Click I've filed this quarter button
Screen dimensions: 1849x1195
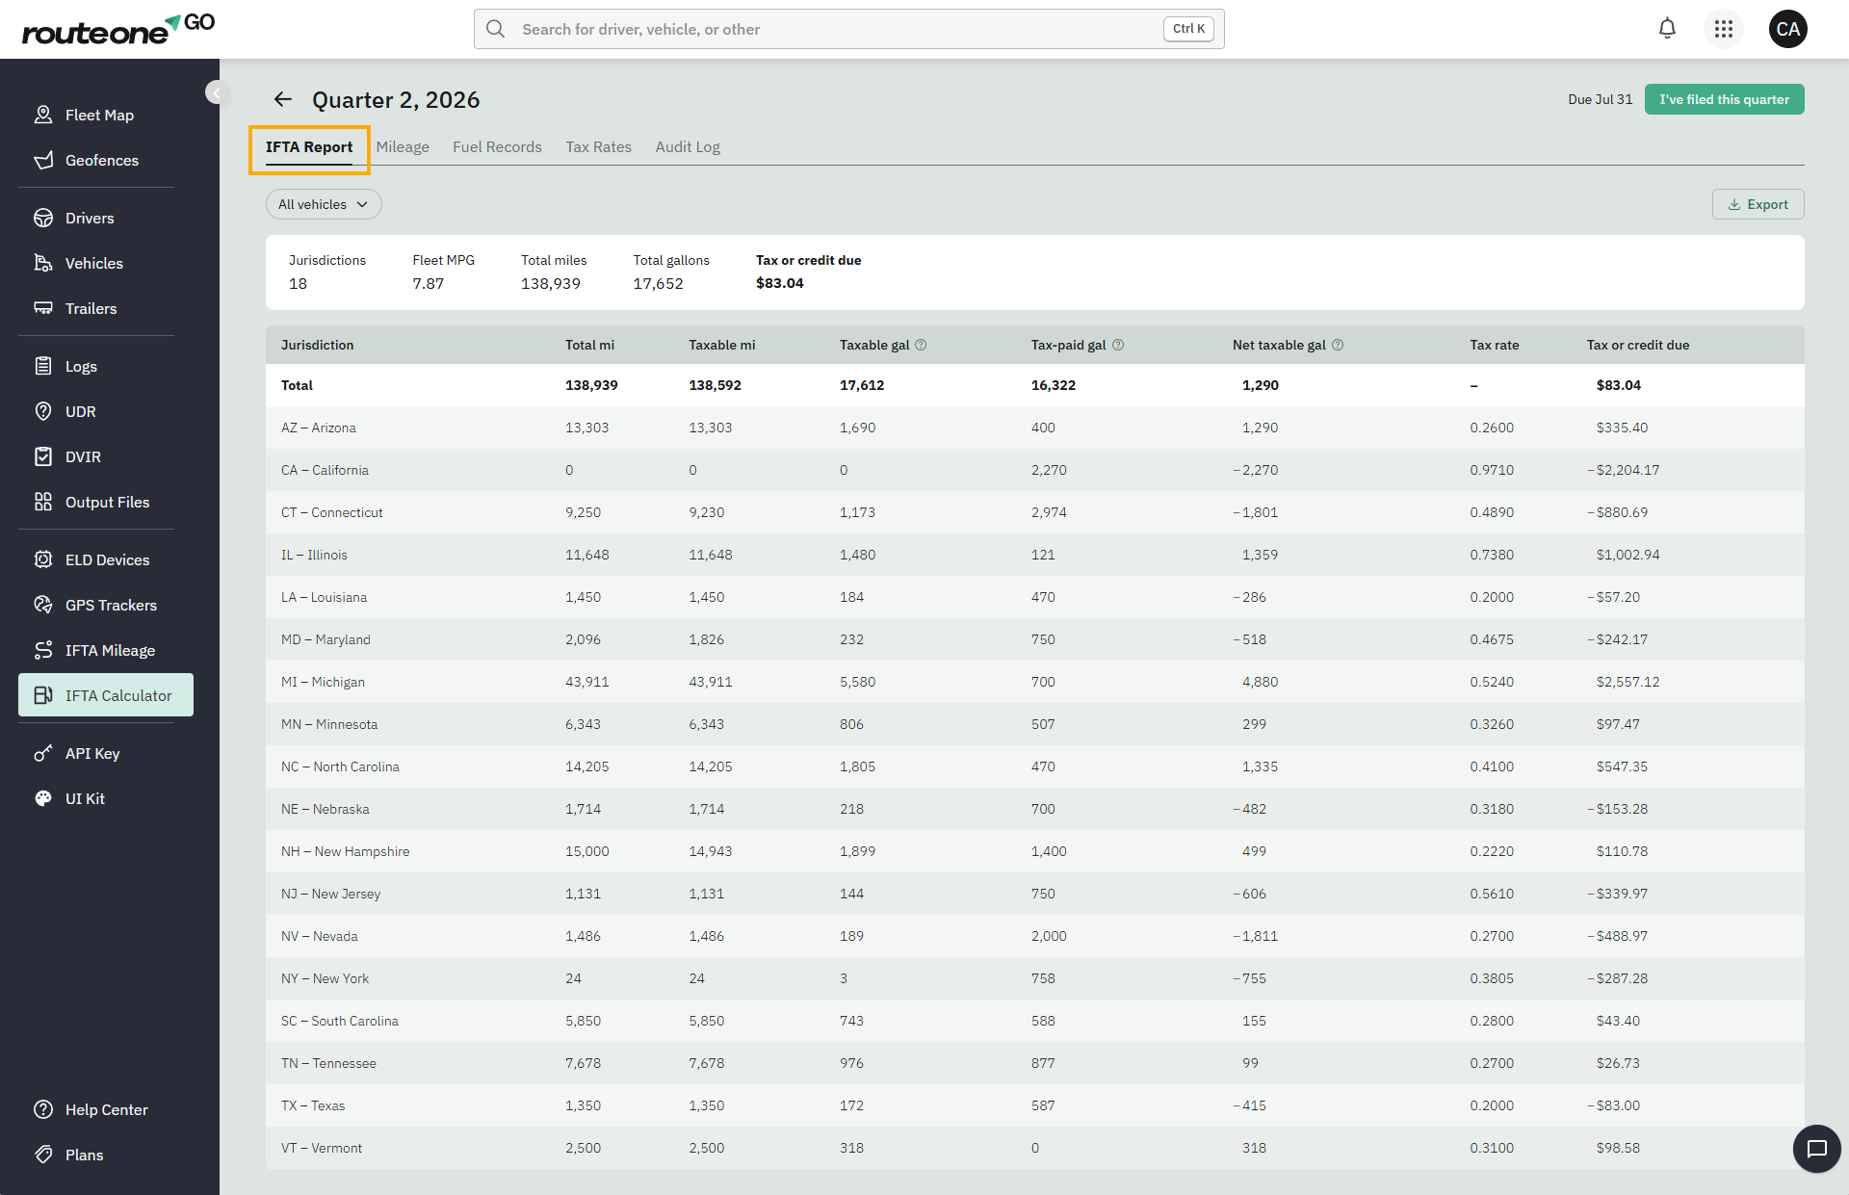tap(1724, 99)
